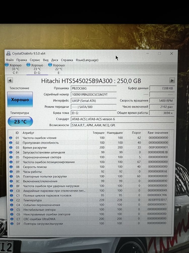Open the Язык(Language) menu

(87, 60)
